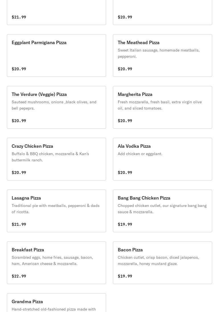Click the $19.99 price under Bang Bang Chicken
Image resolution: width=219 pixels, height=312 pixels.
125,224
